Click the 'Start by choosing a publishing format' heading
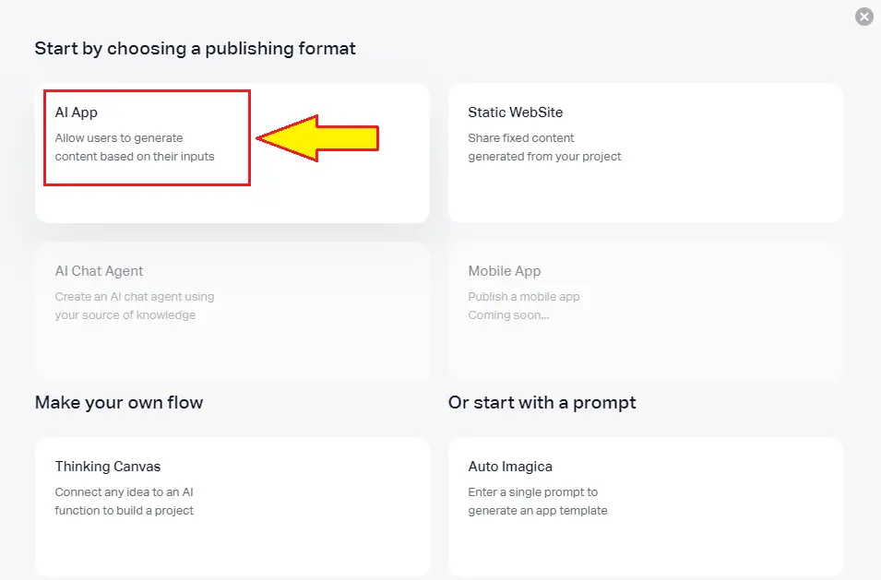The image size is (881, 580). coord(195,49)
